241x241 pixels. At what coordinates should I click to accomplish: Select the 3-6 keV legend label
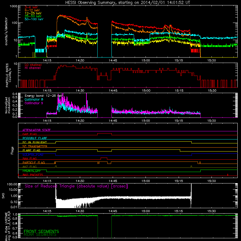point(31,7)
